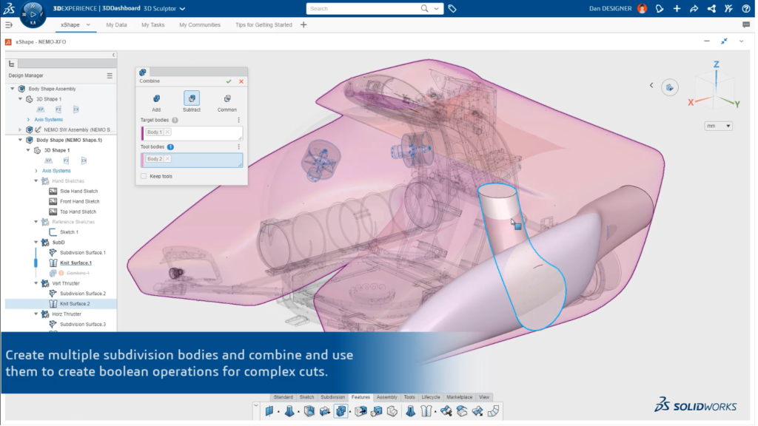Open the mm units dropdown
The width and height of the screenshot is (758, 426).
717,126
